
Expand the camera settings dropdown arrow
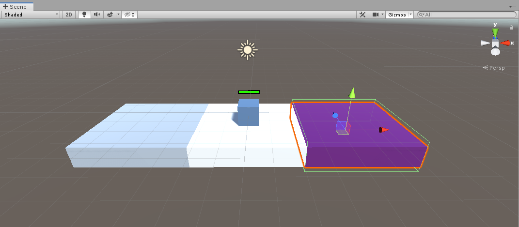click(383, 15)
